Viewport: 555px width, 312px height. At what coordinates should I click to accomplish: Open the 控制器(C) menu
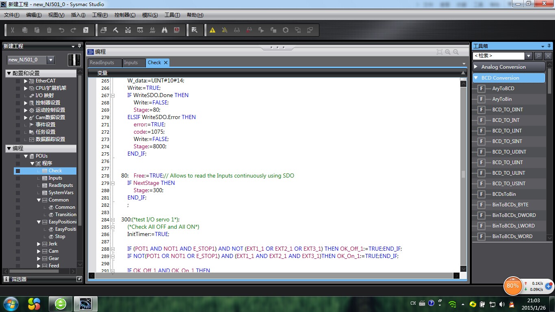pyautogui.click(x=125, y=15)
